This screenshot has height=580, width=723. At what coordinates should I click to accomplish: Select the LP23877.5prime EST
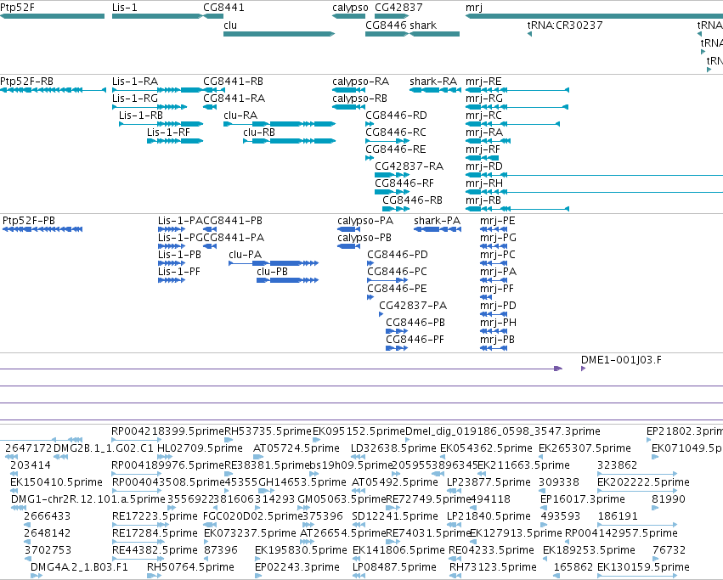455,491
